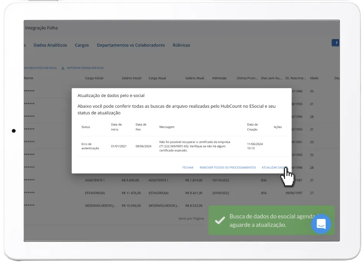The image size is (363, 262).
Task: Click EXPORTAR PÁGINA EM EXCEL link
Action: pos(85,68)
